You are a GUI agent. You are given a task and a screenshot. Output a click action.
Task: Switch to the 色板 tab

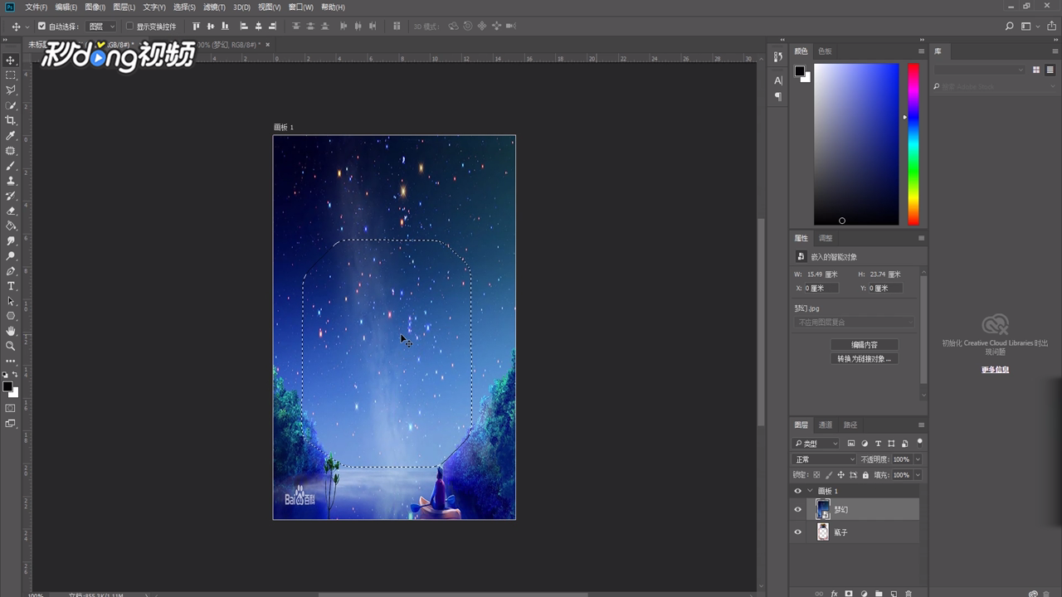pos(825,51)
